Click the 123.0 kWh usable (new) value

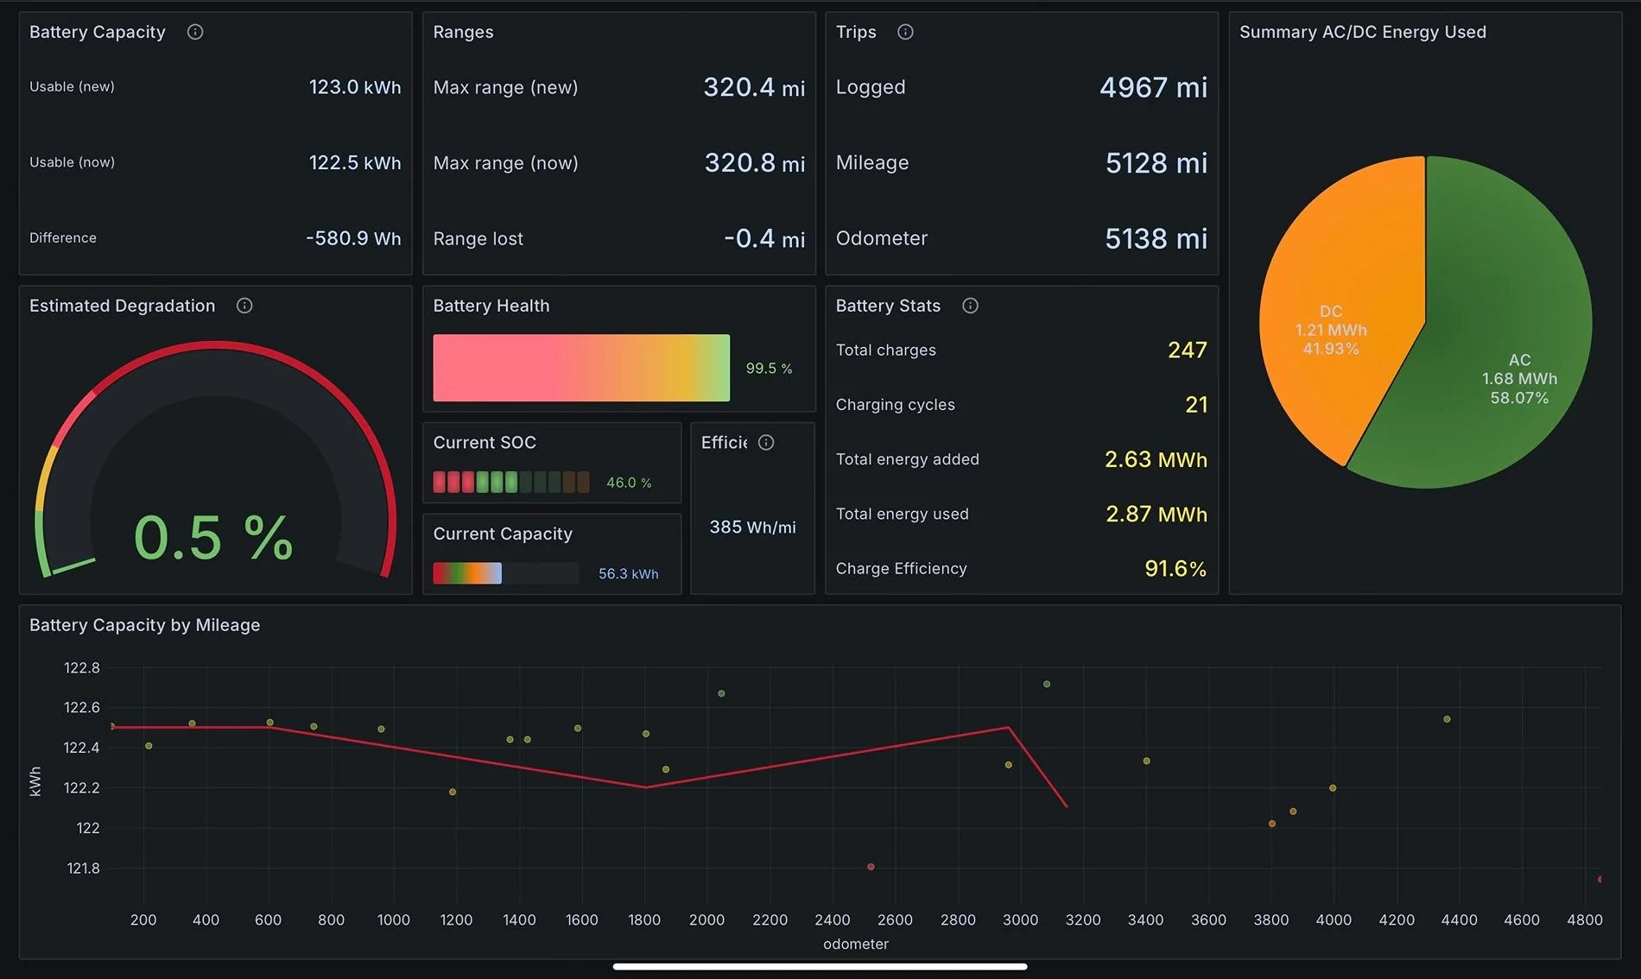click(355, 87)
